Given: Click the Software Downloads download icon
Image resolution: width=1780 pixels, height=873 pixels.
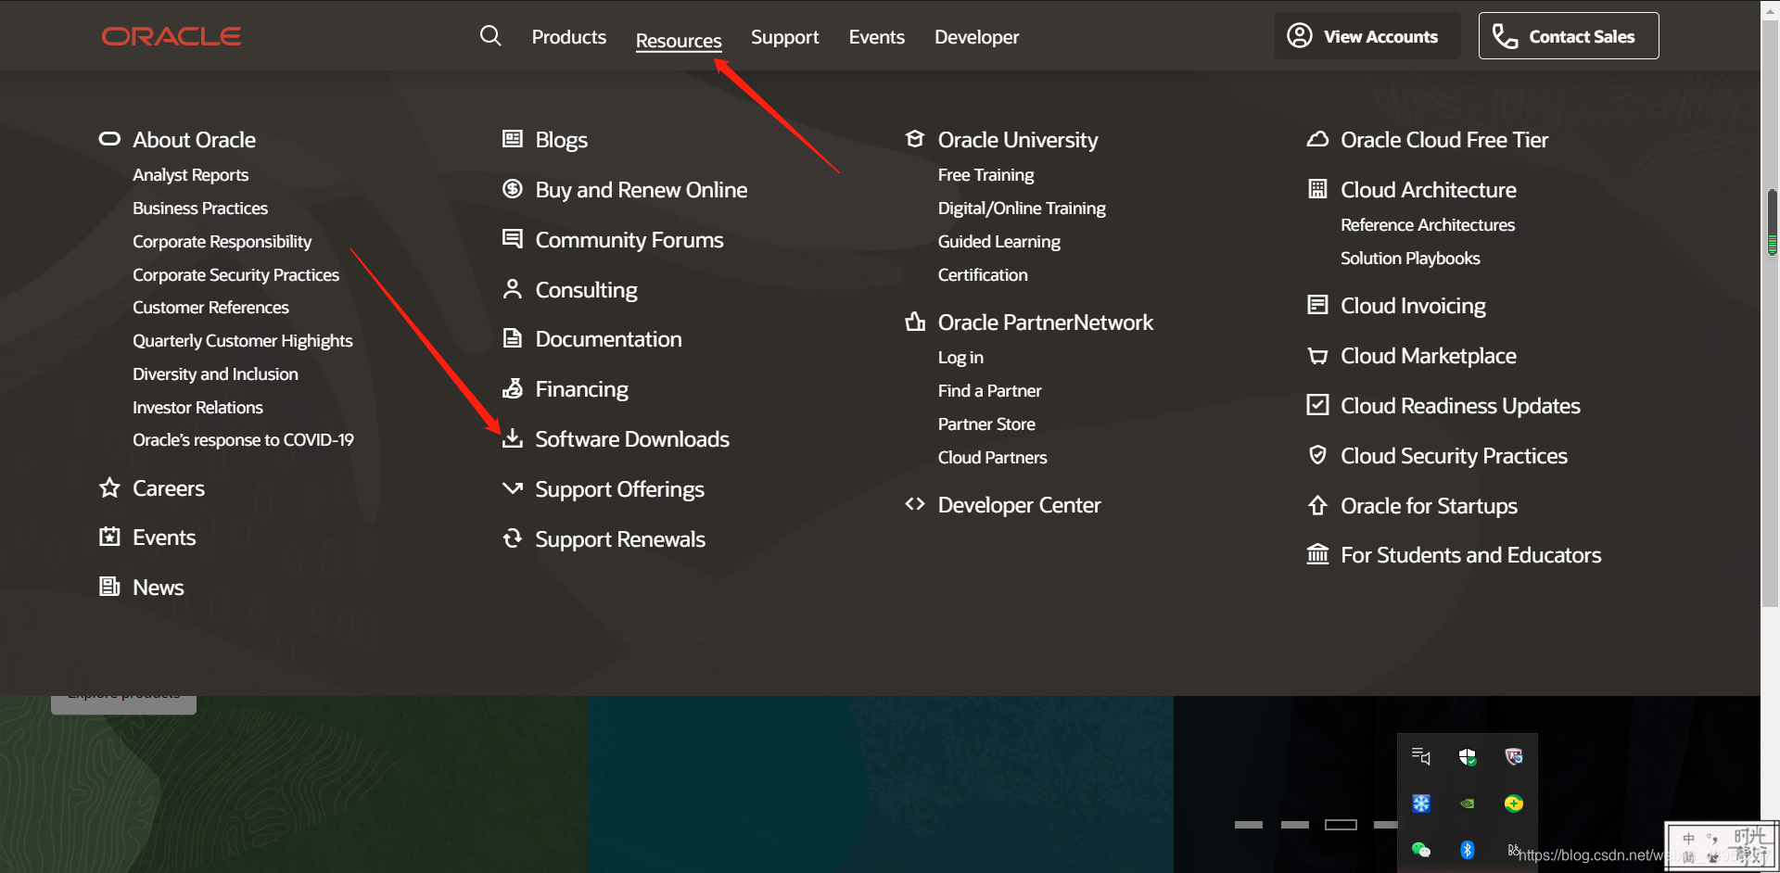Looking at the screenshot, I should 512,438.
